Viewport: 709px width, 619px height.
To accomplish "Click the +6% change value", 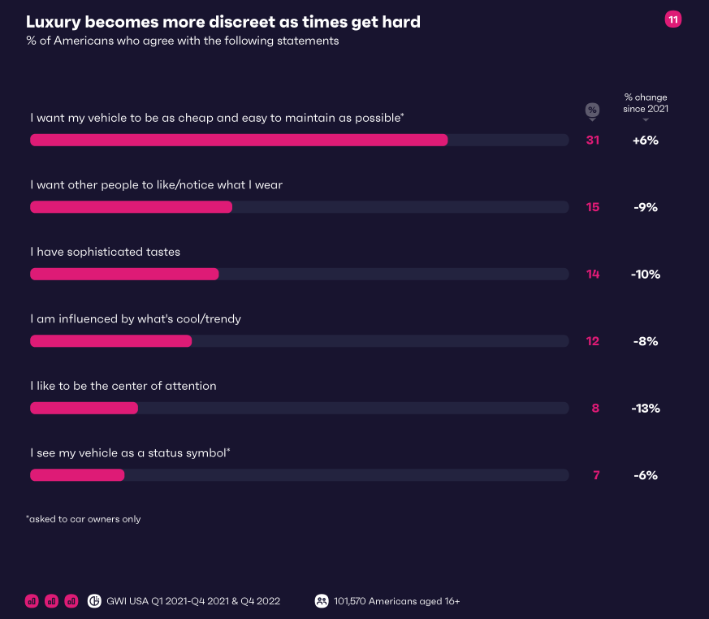I will tap(646, 140).
